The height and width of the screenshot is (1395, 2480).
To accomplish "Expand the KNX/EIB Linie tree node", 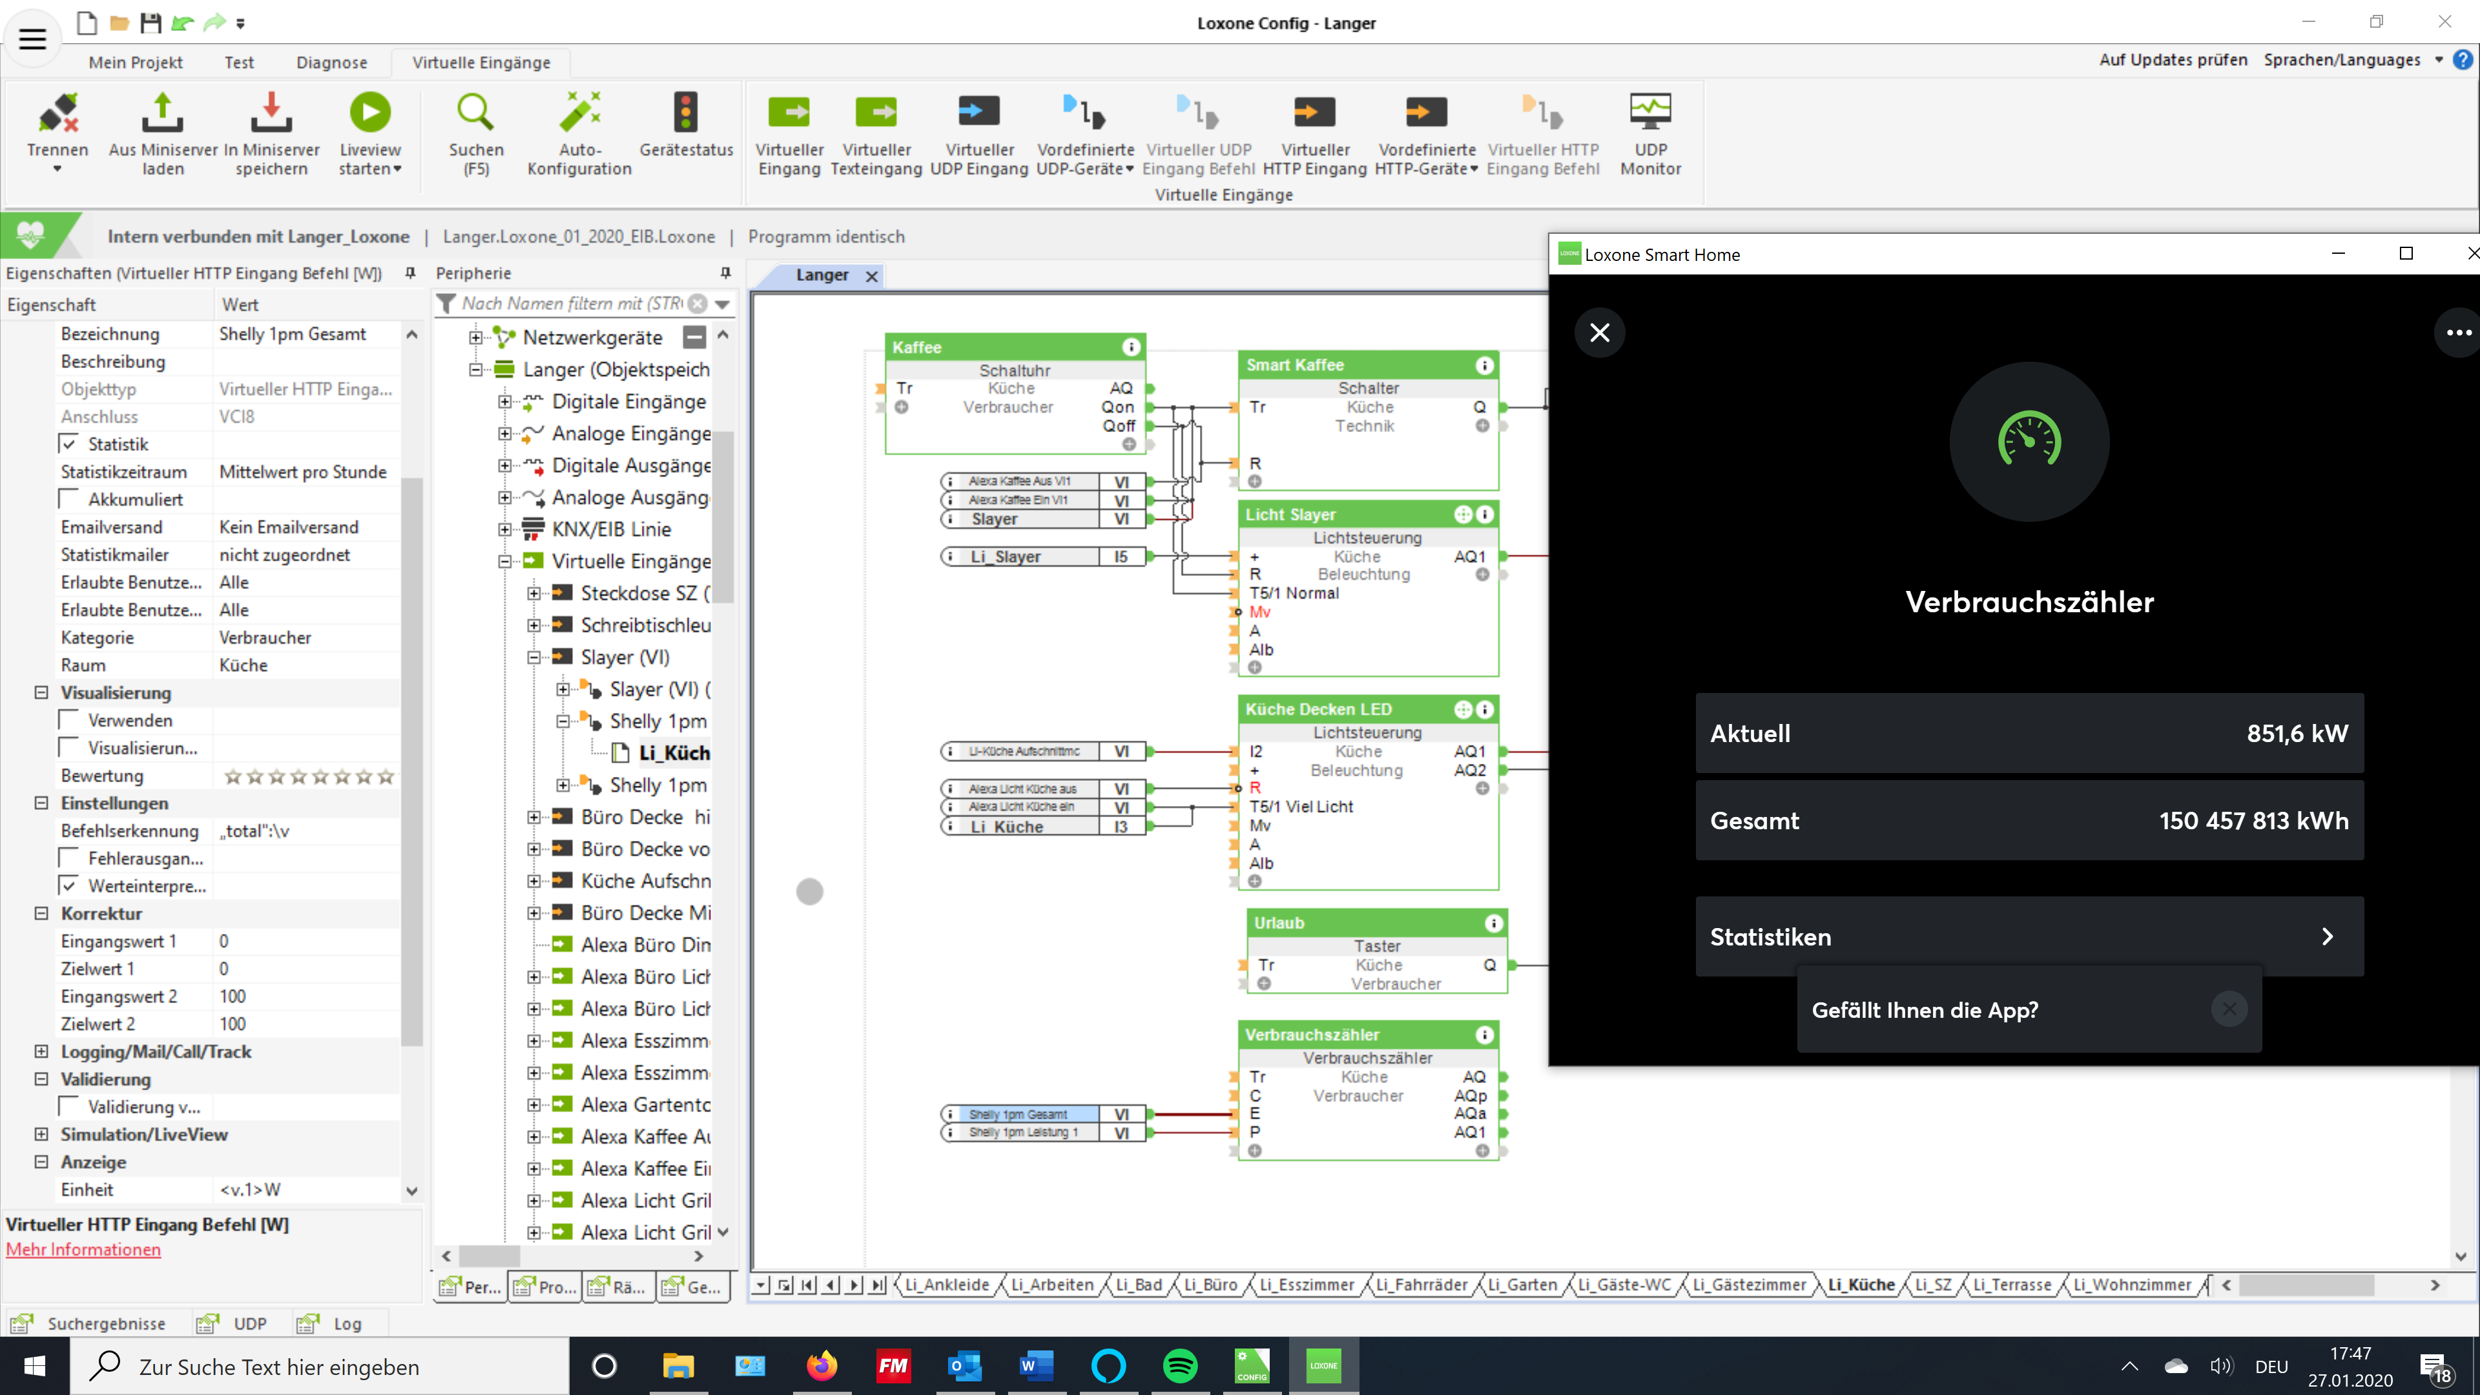I will coord(504,530).
